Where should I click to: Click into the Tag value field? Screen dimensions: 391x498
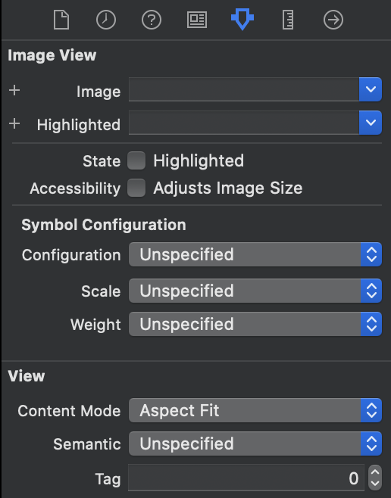coord(246,478)
